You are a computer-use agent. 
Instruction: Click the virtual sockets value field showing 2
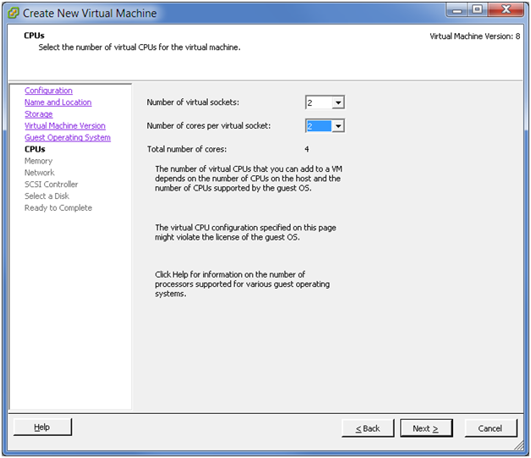coord(319,102)
